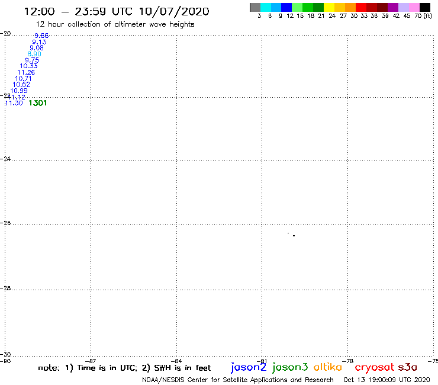Click the wave height value 9.75

pos(32,60)
